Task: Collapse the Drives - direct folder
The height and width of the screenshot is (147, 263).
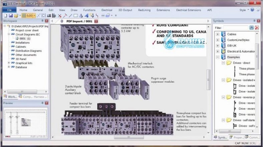Action: [223, 63]
